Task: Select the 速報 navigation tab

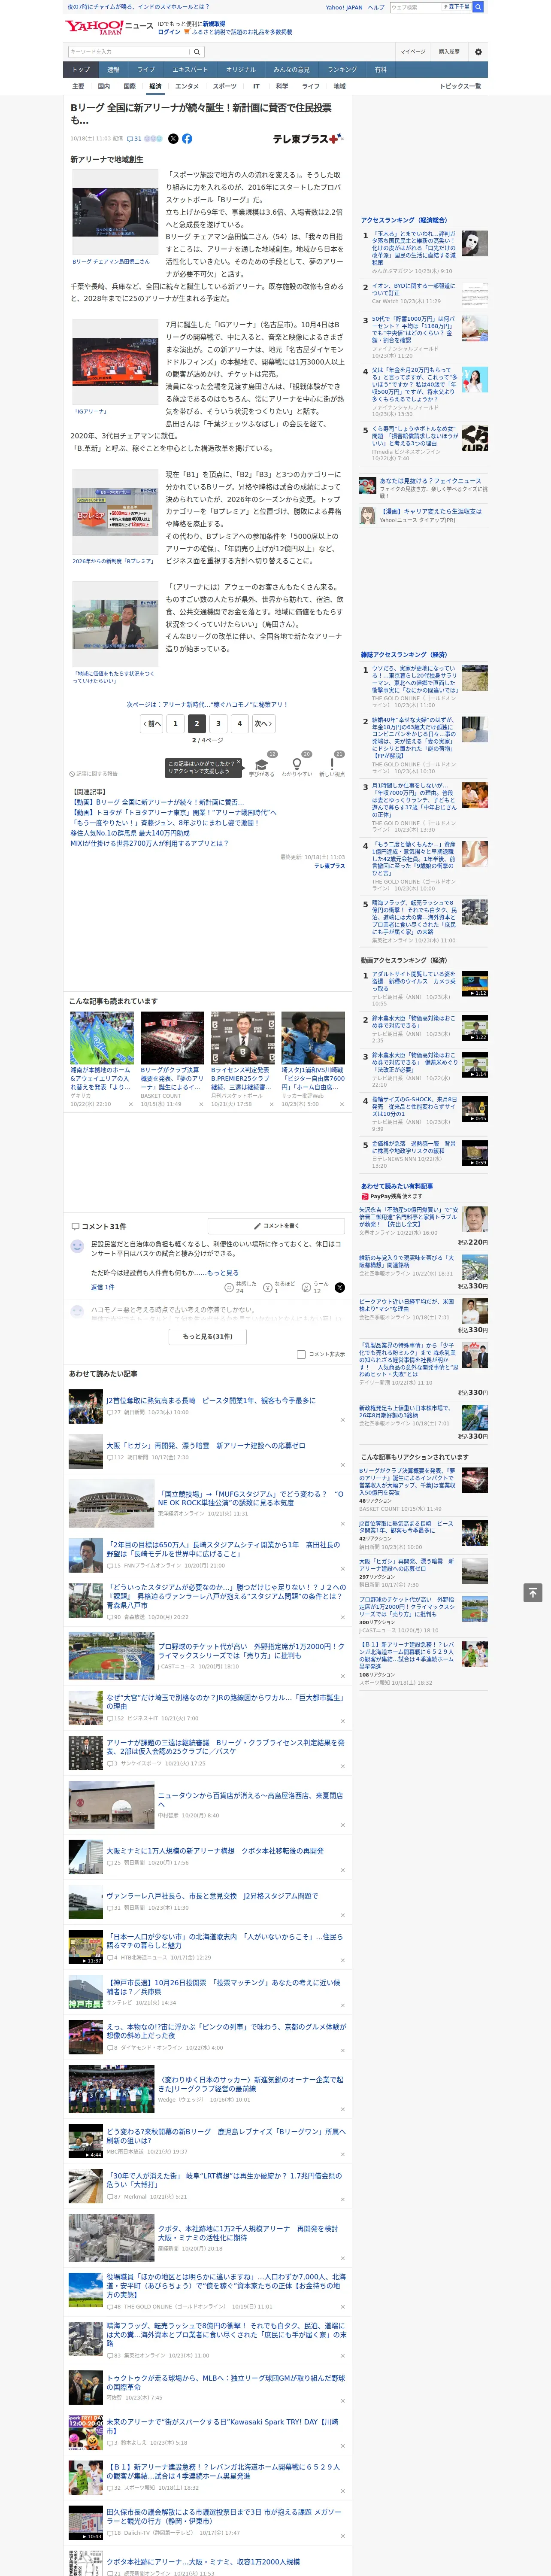Action: point(113,69)
